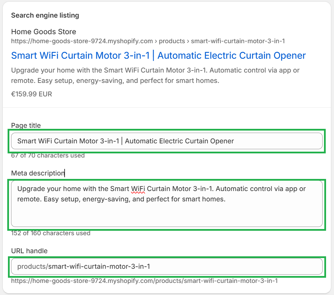
Task: Click the Home Goods Store name
Action: 44,32
